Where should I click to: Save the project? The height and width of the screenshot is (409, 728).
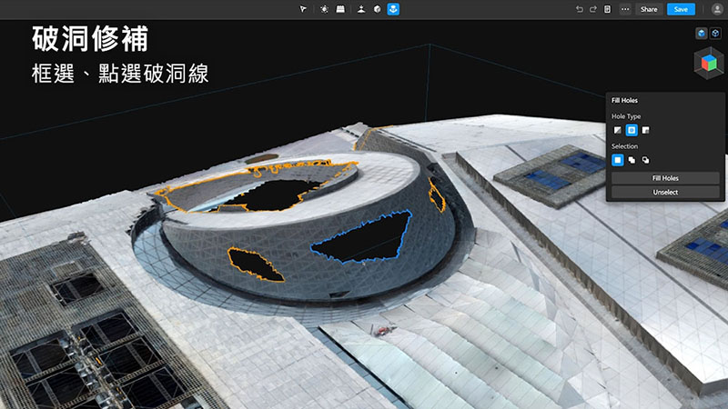coord(681,9)
